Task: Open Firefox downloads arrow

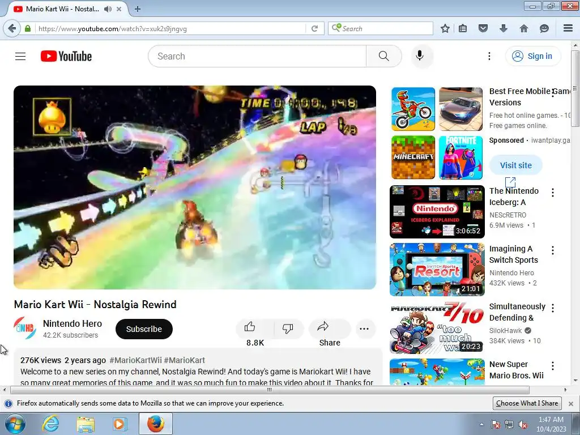Action: pos(503,28)
